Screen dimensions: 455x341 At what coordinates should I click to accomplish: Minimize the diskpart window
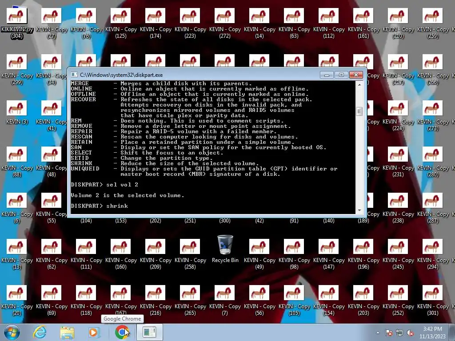[x=327, y=75]
